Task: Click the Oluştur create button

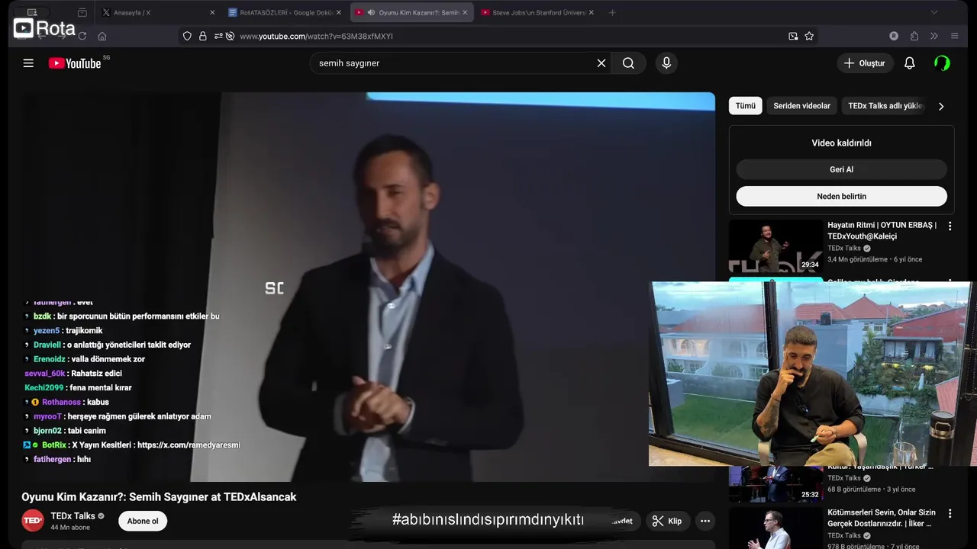Action: [865, 63]
